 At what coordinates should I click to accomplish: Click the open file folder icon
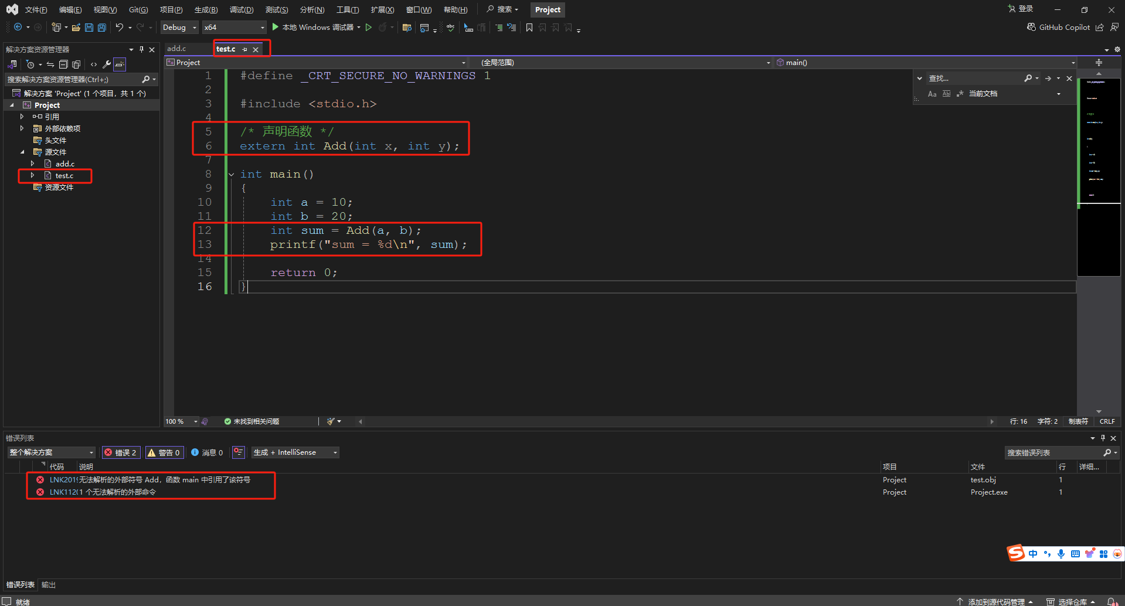[x=76, y=27]
